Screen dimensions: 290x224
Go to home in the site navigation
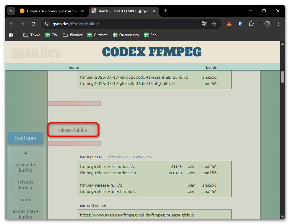[74, 67]
